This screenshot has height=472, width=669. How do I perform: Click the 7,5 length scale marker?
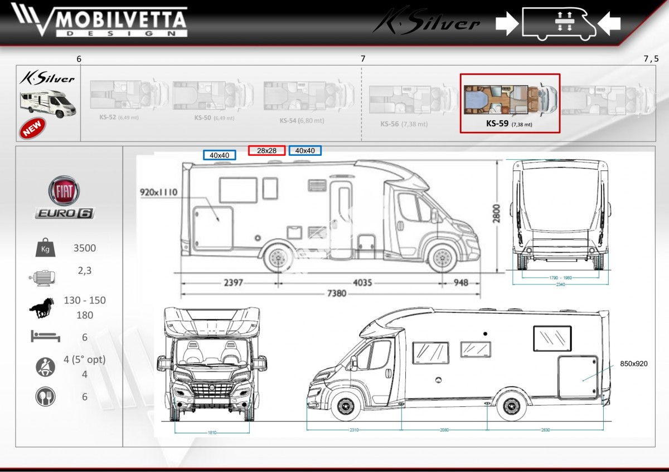[x=651, y=58]
